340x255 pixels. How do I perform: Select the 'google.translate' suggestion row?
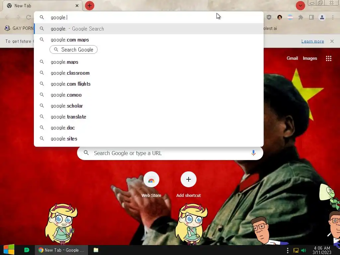coord(149,117)
